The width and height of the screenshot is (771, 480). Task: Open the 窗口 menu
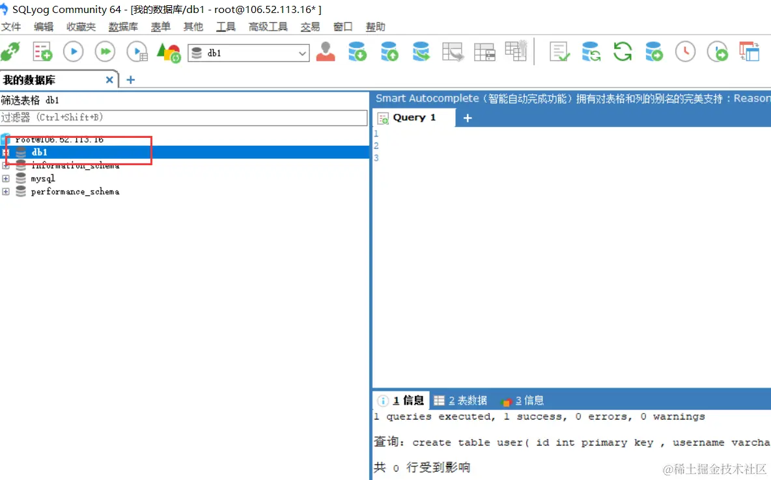pyautogui.click(x=343, y=27)
